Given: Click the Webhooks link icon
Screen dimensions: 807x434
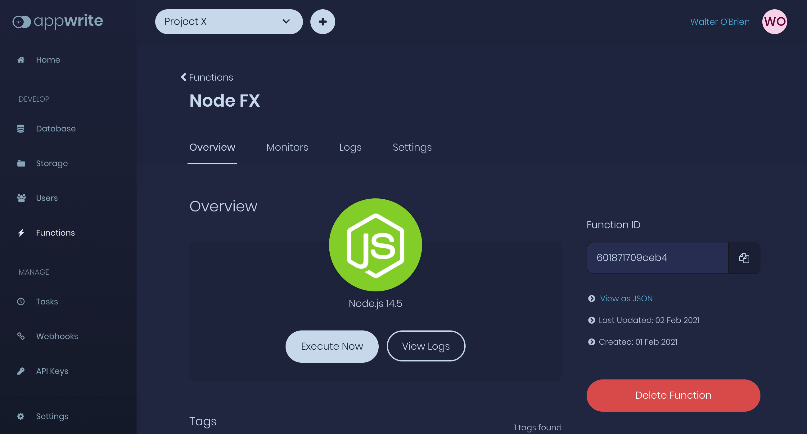Looking at the screenshot, I should [x=21, y=336].
